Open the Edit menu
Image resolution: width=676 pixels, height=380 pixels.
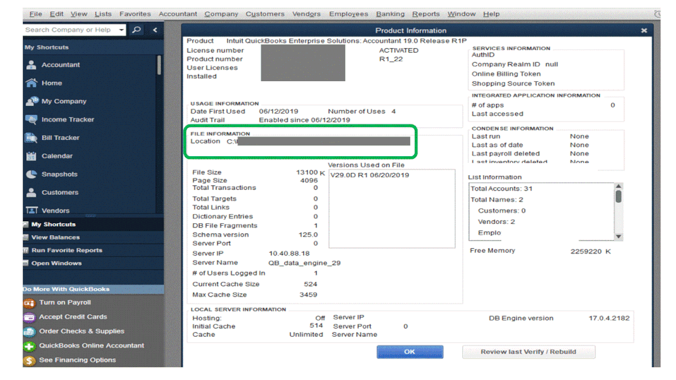point(56,14)
